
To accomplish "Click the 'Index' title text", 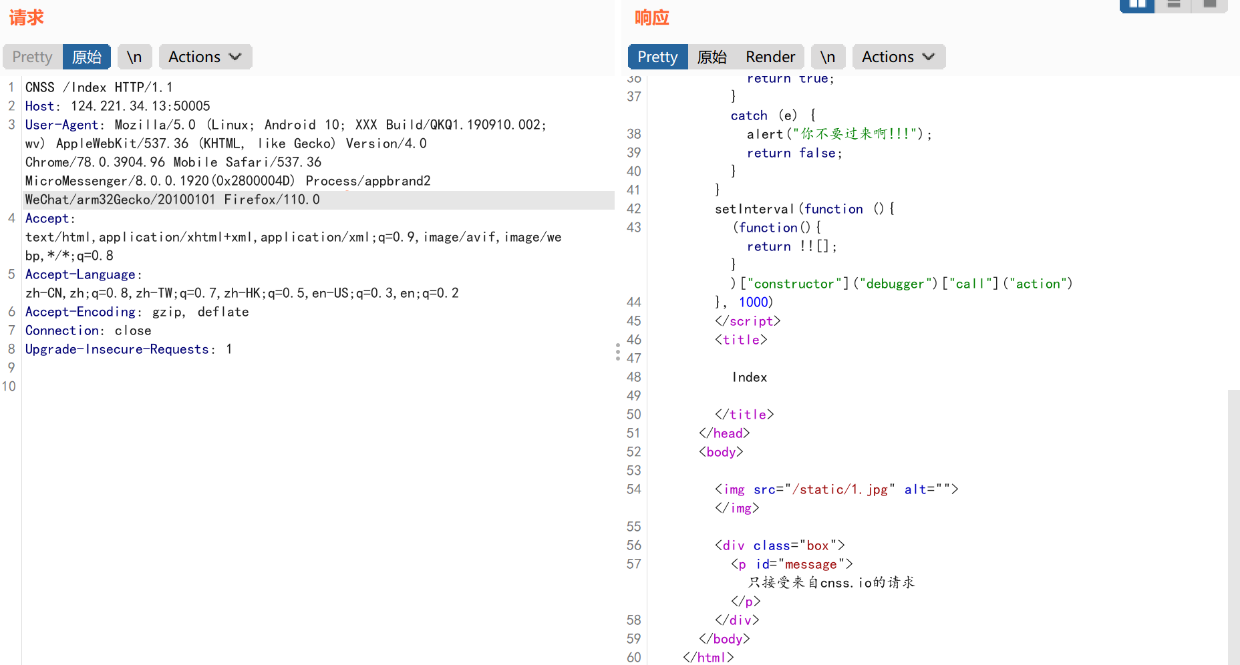I will point(750,377).
